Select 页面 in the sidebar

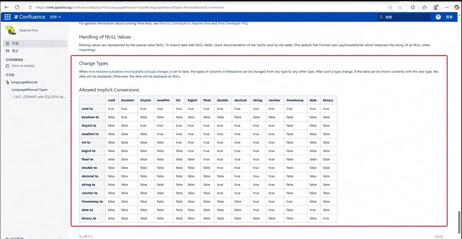(x=15, y=43)
